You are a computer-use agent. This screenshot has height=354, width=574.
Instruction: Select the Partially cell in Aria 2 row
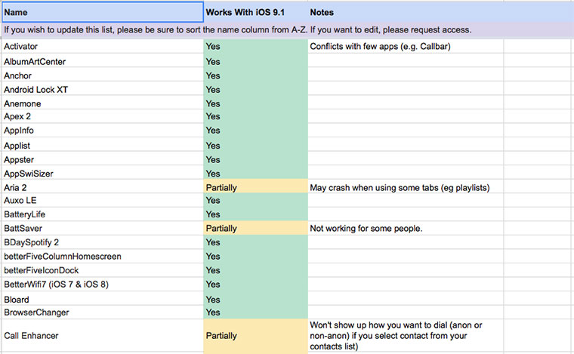pyautogui.click(x=255, y=186)
